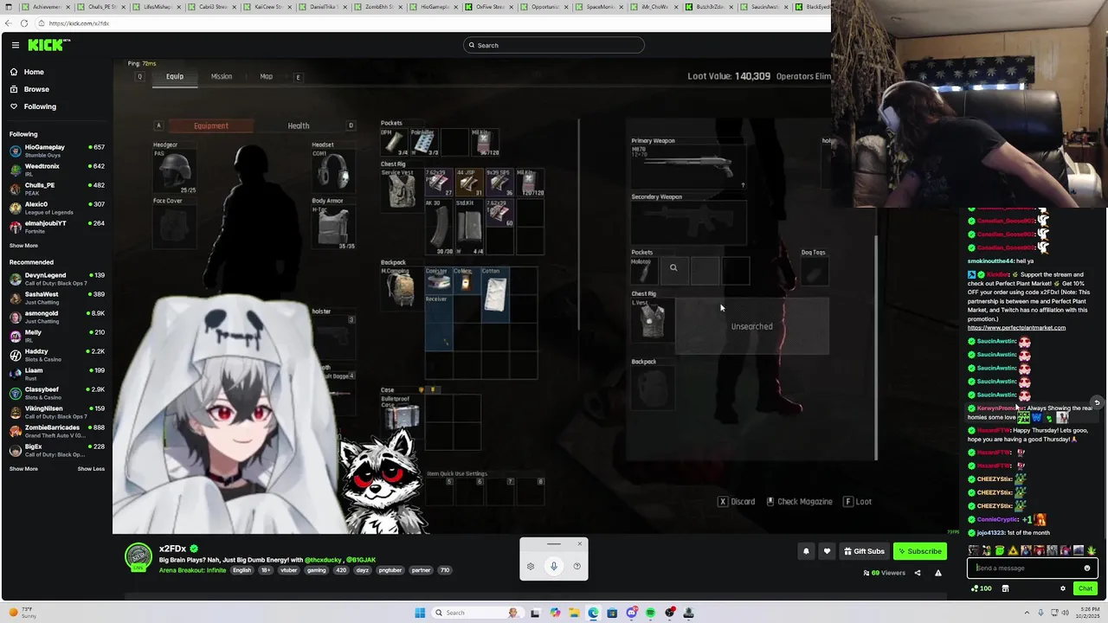1108x623 pixels.
Task: Click the English language tag
Action: click(242, 570)
